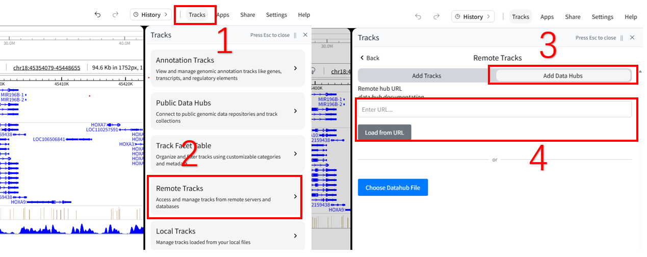Click the X above the Annotation Tracks card
The image size is (647, 257).
tap(305, 35)
